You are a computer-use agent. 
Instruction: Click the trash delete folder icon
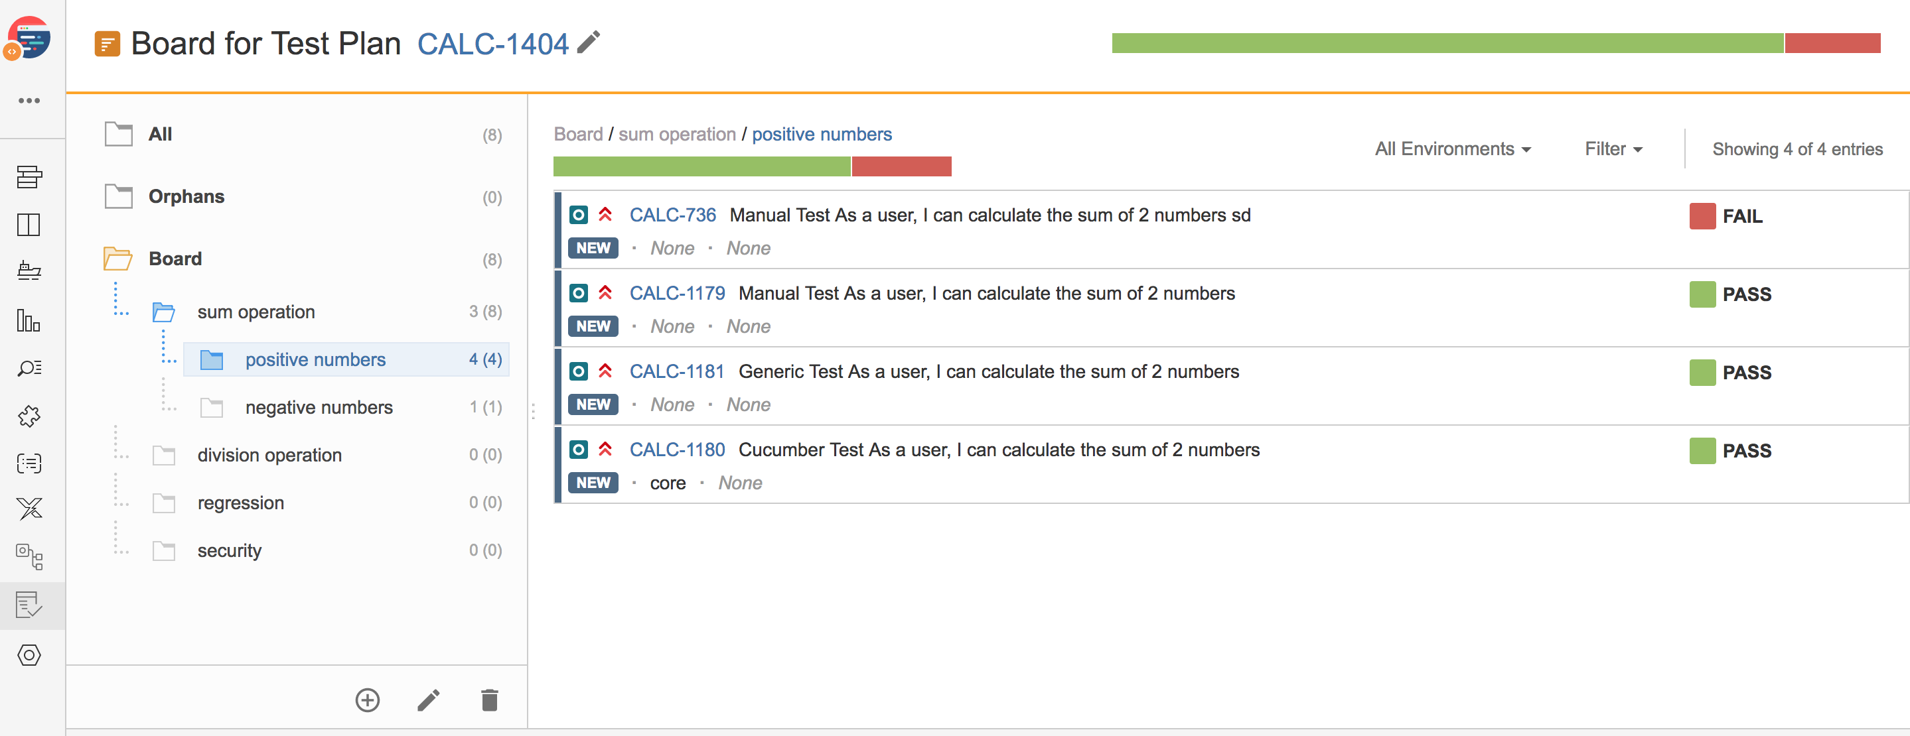coord(489,700)
